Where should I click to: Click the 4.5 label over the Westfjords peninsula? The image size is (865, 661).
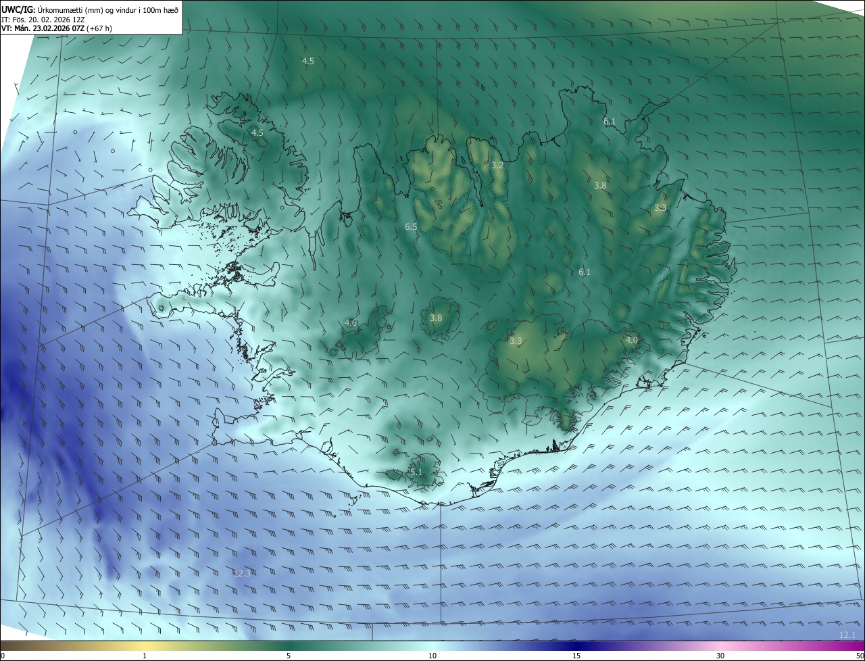point(257,133)
